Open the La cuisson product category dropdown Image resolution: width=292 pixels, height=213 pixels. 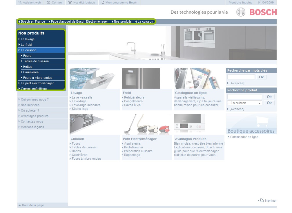coord(245,103)
